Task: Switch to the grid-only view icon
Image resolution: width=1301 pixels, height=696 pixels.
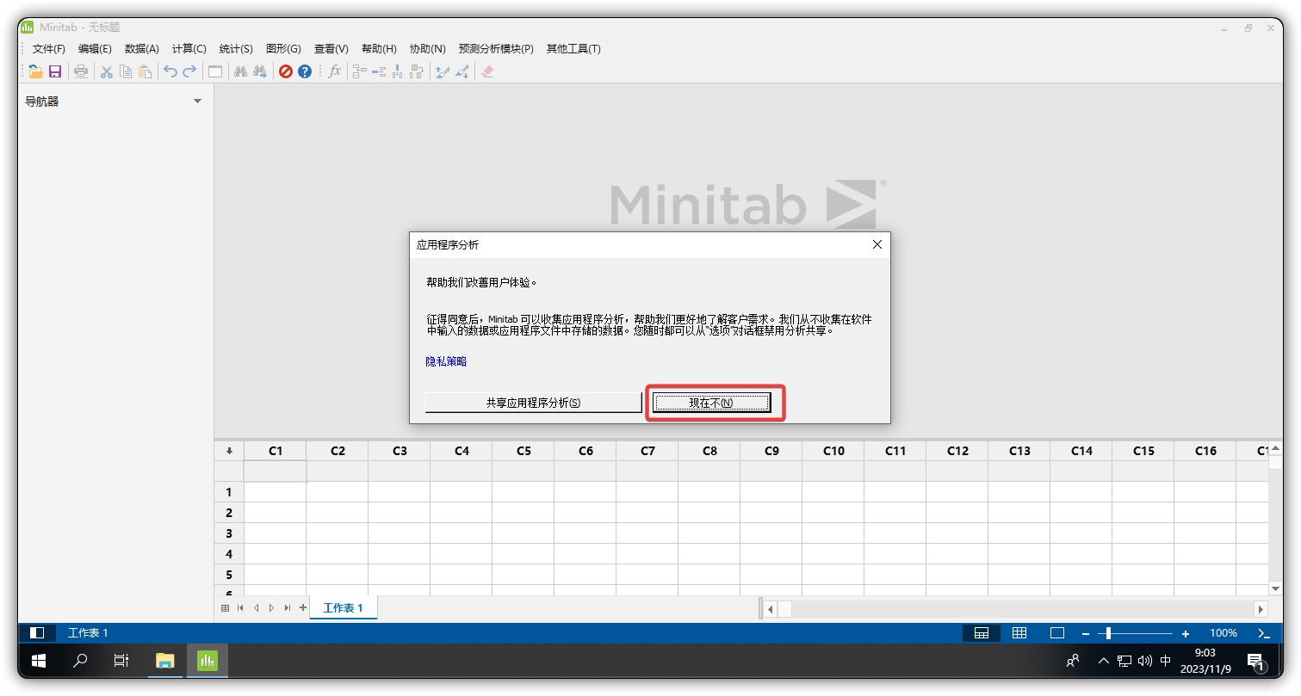Action: click(1019, 633)
